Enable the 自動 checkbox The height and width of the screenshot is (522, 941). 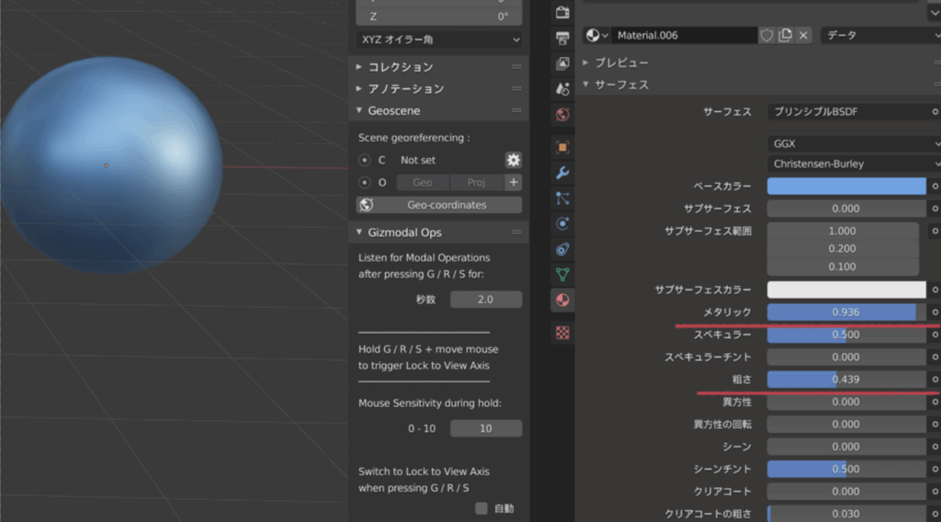(x=482, y=508)
